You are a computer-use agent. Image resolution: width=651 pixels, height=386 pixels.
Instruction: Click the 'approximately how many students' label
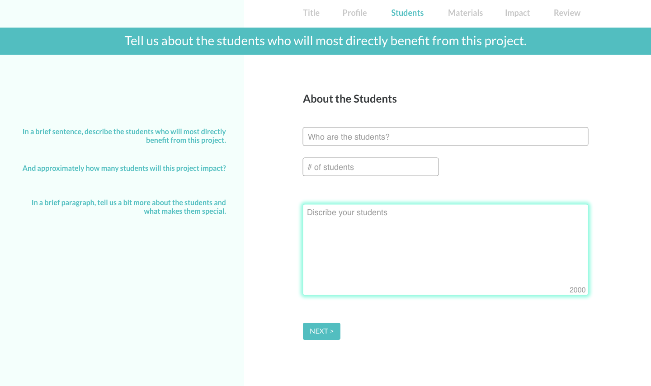click(x=124, y=168)
